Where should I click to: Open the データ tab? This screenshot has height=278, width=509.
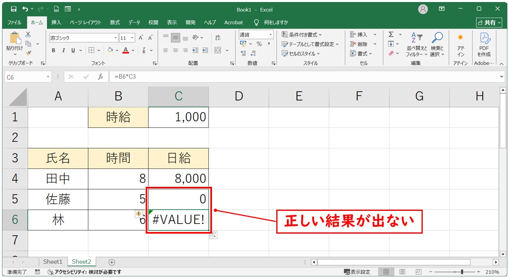(134, 22)
